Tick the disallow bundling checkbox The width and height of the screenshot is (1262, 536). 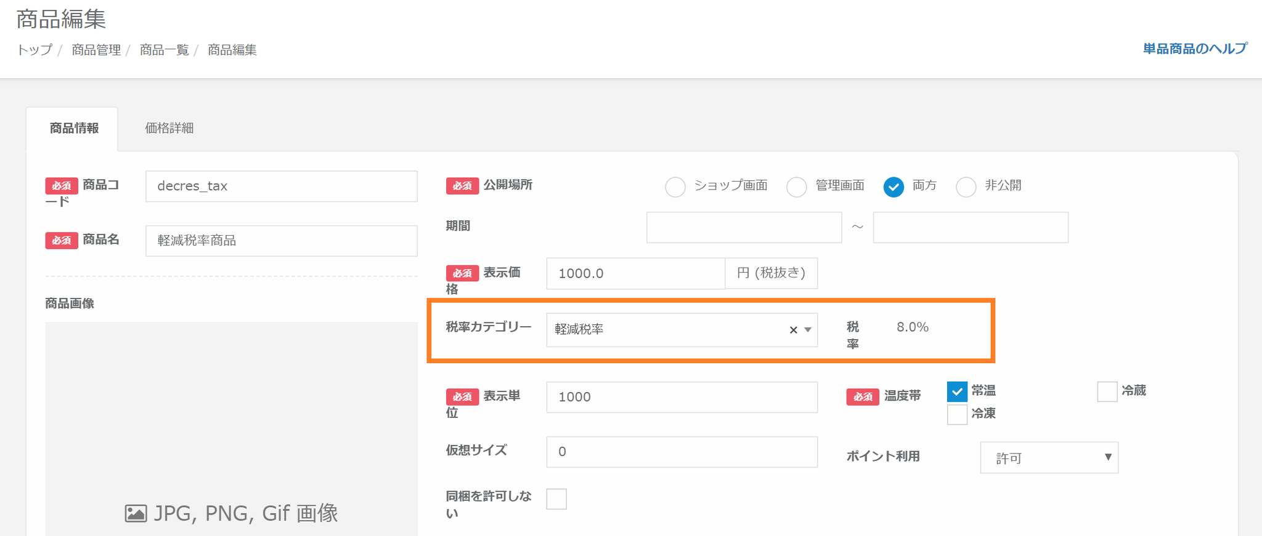click(x=556, y=498)
